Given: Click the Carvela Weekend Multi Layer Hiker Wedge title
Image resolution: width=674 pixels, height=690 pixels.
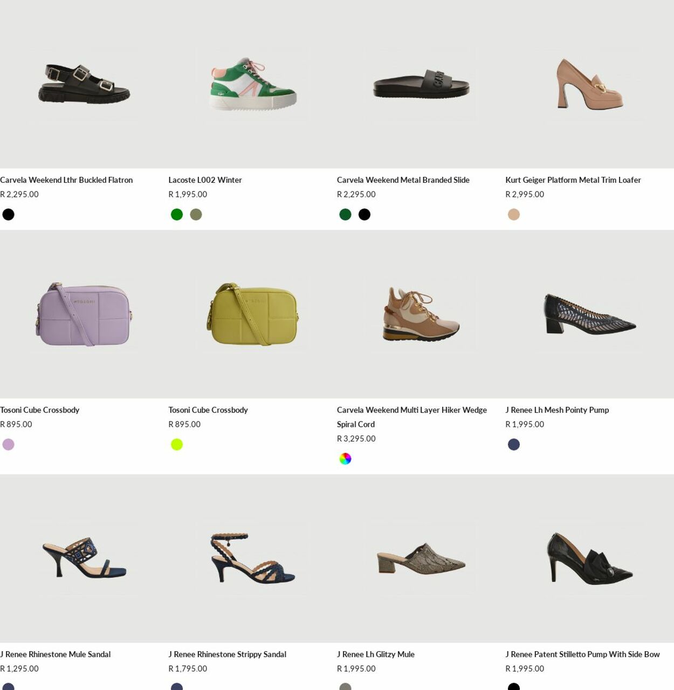Looking at the screenshot, I should [x=412, y=417].
